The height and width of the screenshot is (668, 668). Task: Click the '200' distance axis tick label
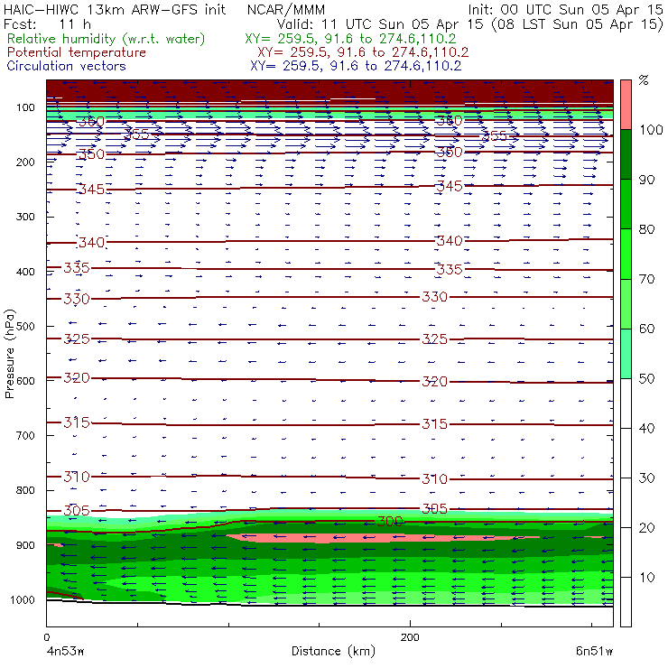pyautogui.click(x=410, y=637)
